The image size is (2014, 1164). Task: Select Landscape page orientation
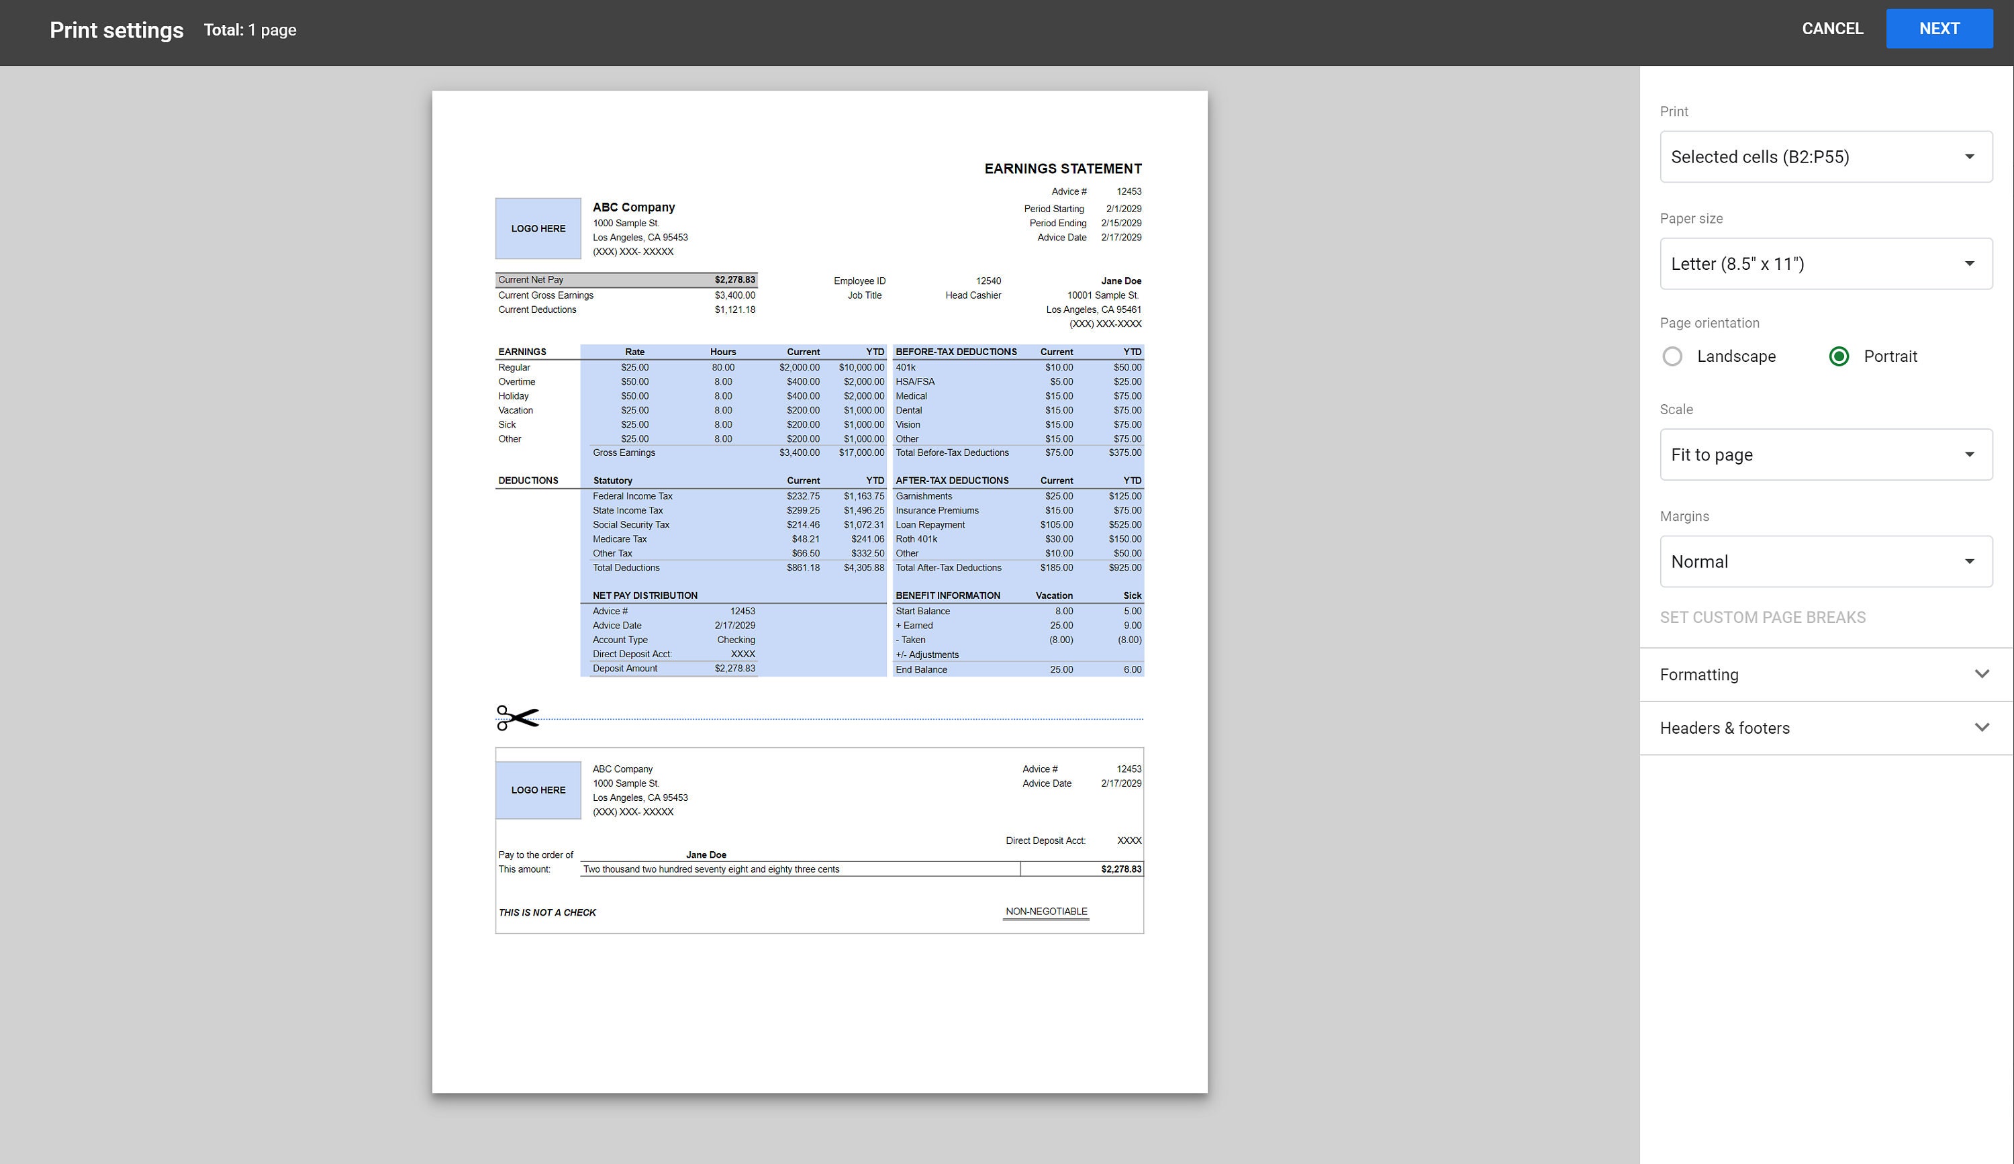point(1673,356)
